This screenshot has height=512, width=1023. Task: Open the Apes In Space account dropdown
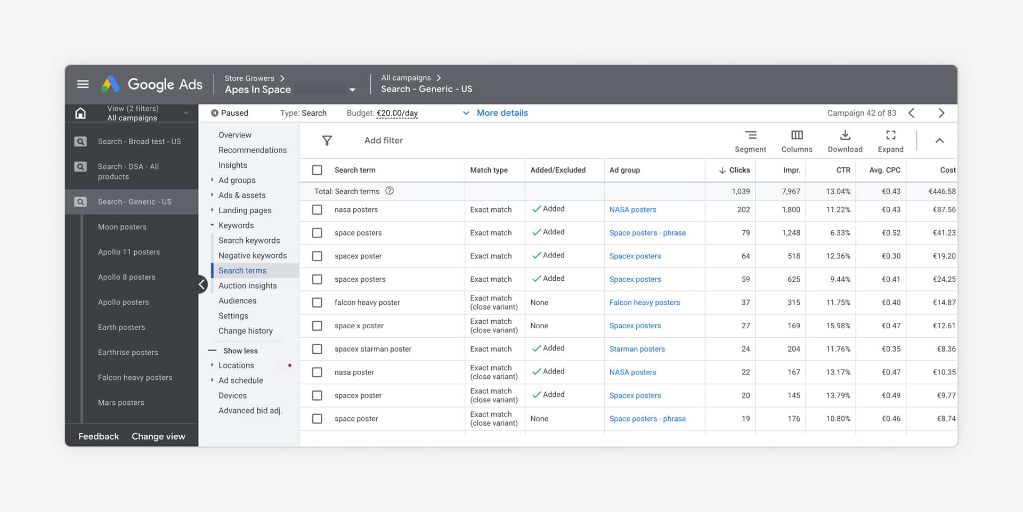coord(352,90)
